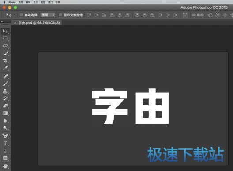Select the Clone Stamp tool
This screenshot has height=171, width=233.
5,91
